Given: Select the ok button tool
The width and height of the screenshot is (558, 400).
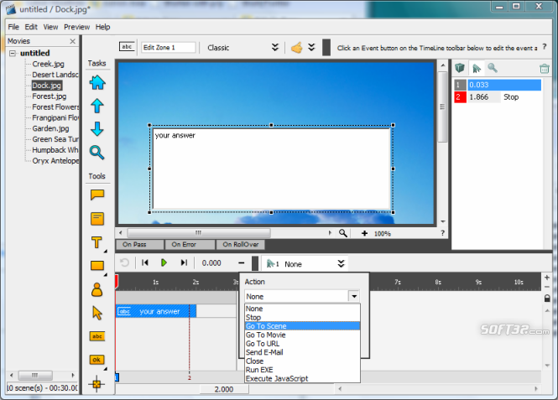Looking at the screenshot, I should [x=96, y=360].
